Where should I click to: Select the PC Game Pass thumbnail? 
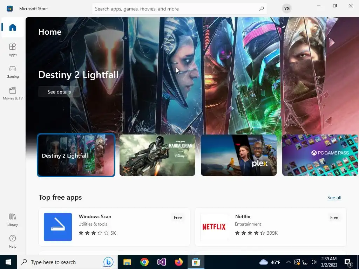pos(320,155)
